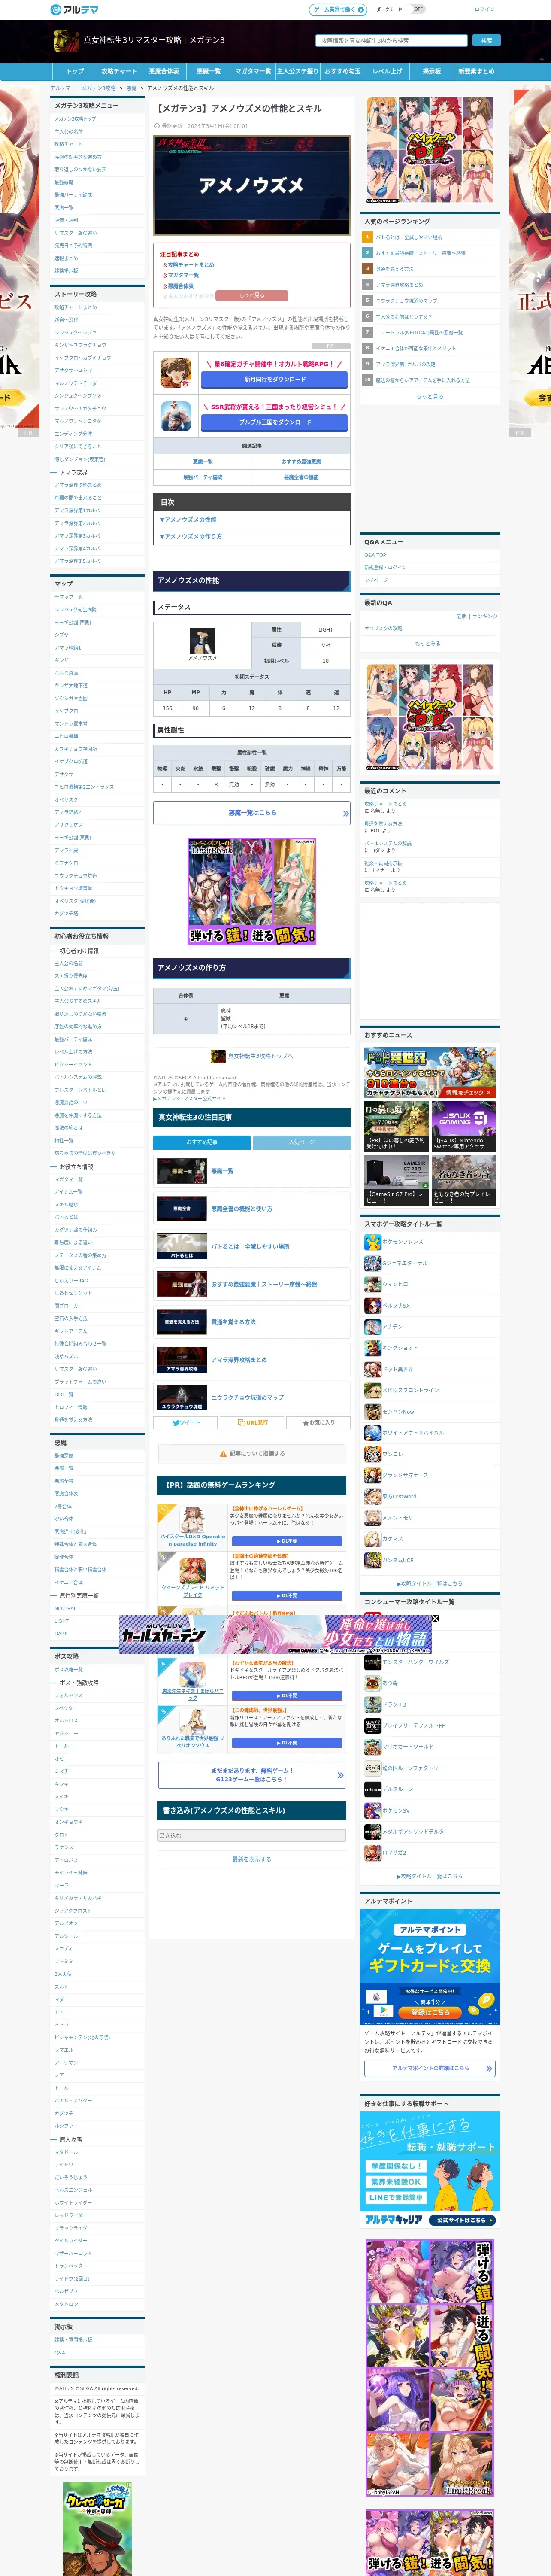Open the ペルソナ5X app icon
Viewport: 551px width, 2576px height.
coord(373,1305)
